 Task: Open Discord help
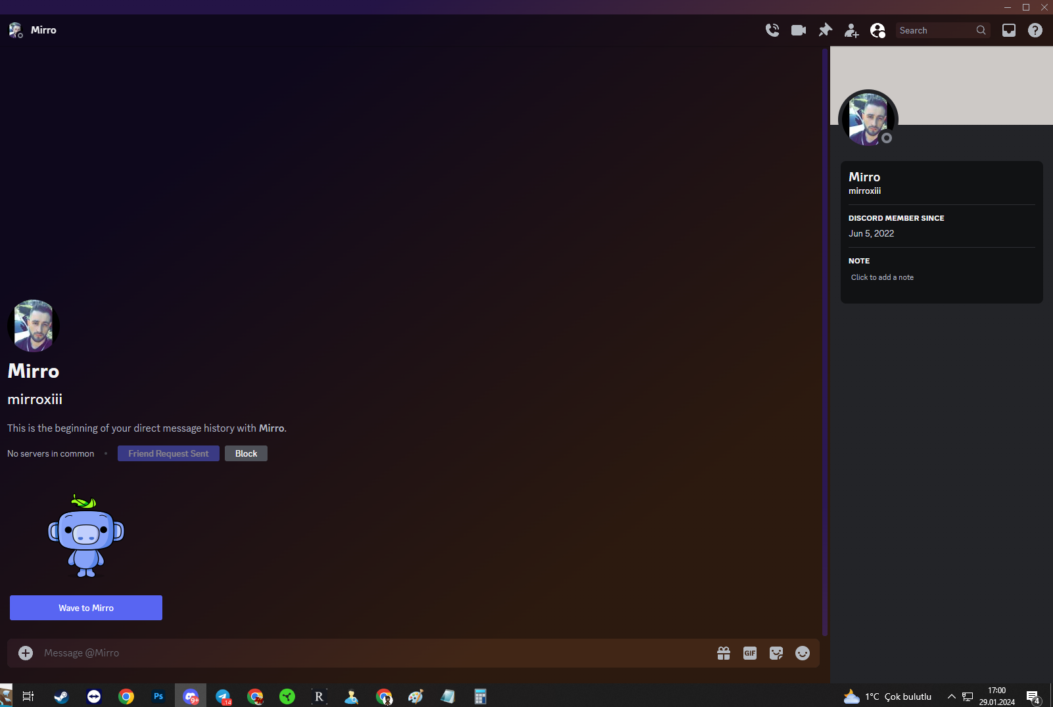[x=1035, y=30]
